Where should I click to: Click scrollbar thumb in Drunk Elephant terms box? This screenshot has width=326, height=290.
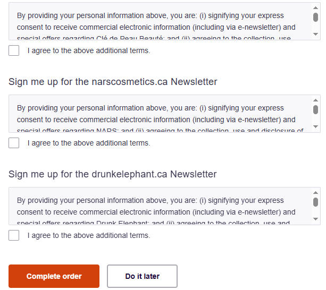click(315, 202)
